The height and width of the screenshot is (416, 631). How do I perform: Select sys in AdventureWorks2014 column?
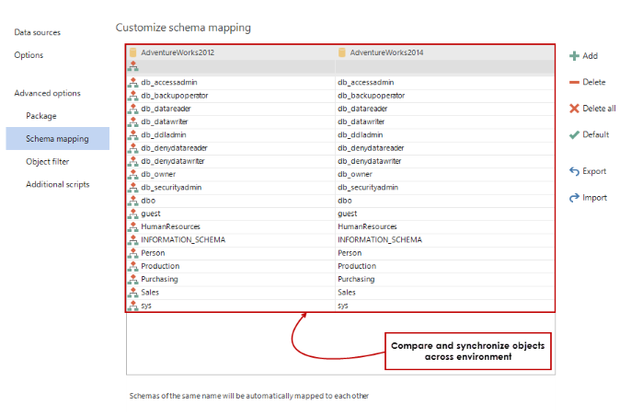point(343,306)
